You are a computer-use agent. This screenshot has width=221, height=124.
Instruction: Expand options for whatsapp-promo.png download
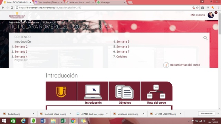click(x=144, y=114)
